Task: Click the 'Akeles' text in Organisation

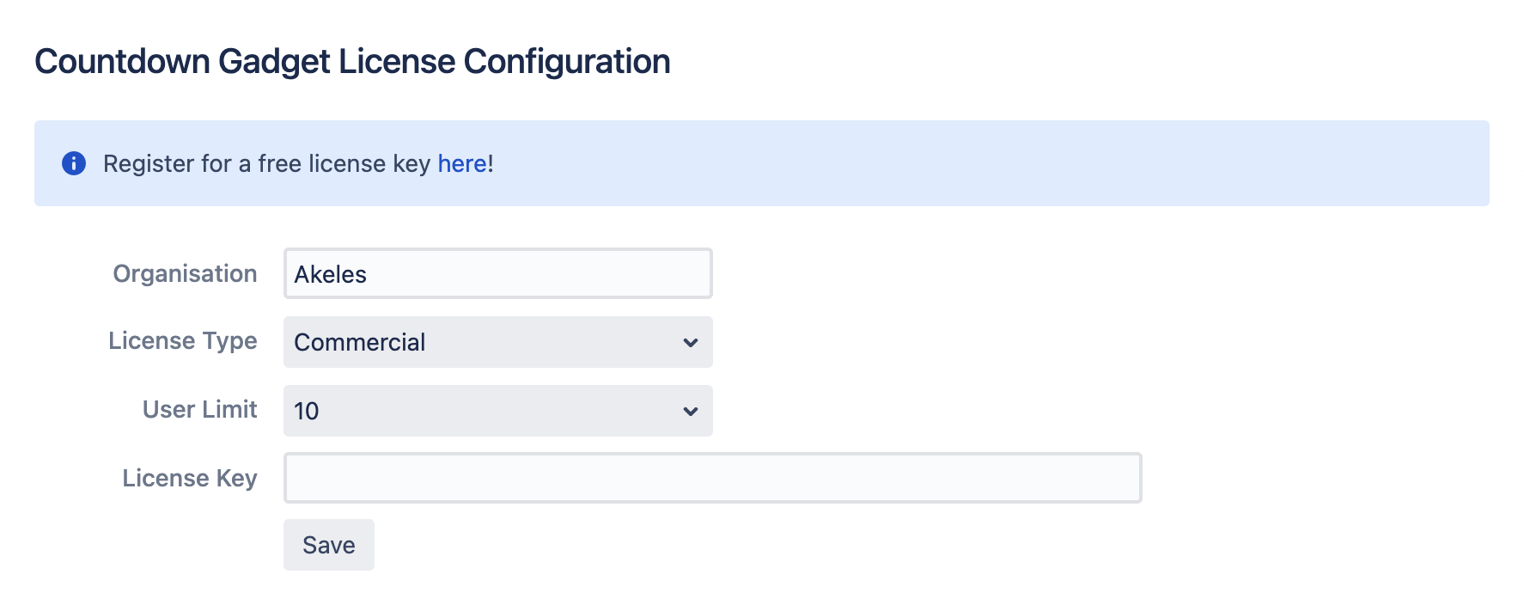Action: tap(330, 274)
